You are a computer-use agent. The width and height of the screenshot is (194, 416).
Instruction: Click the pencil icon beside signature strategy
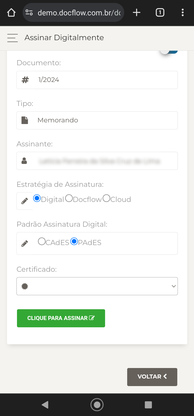(x=25, y=201)
